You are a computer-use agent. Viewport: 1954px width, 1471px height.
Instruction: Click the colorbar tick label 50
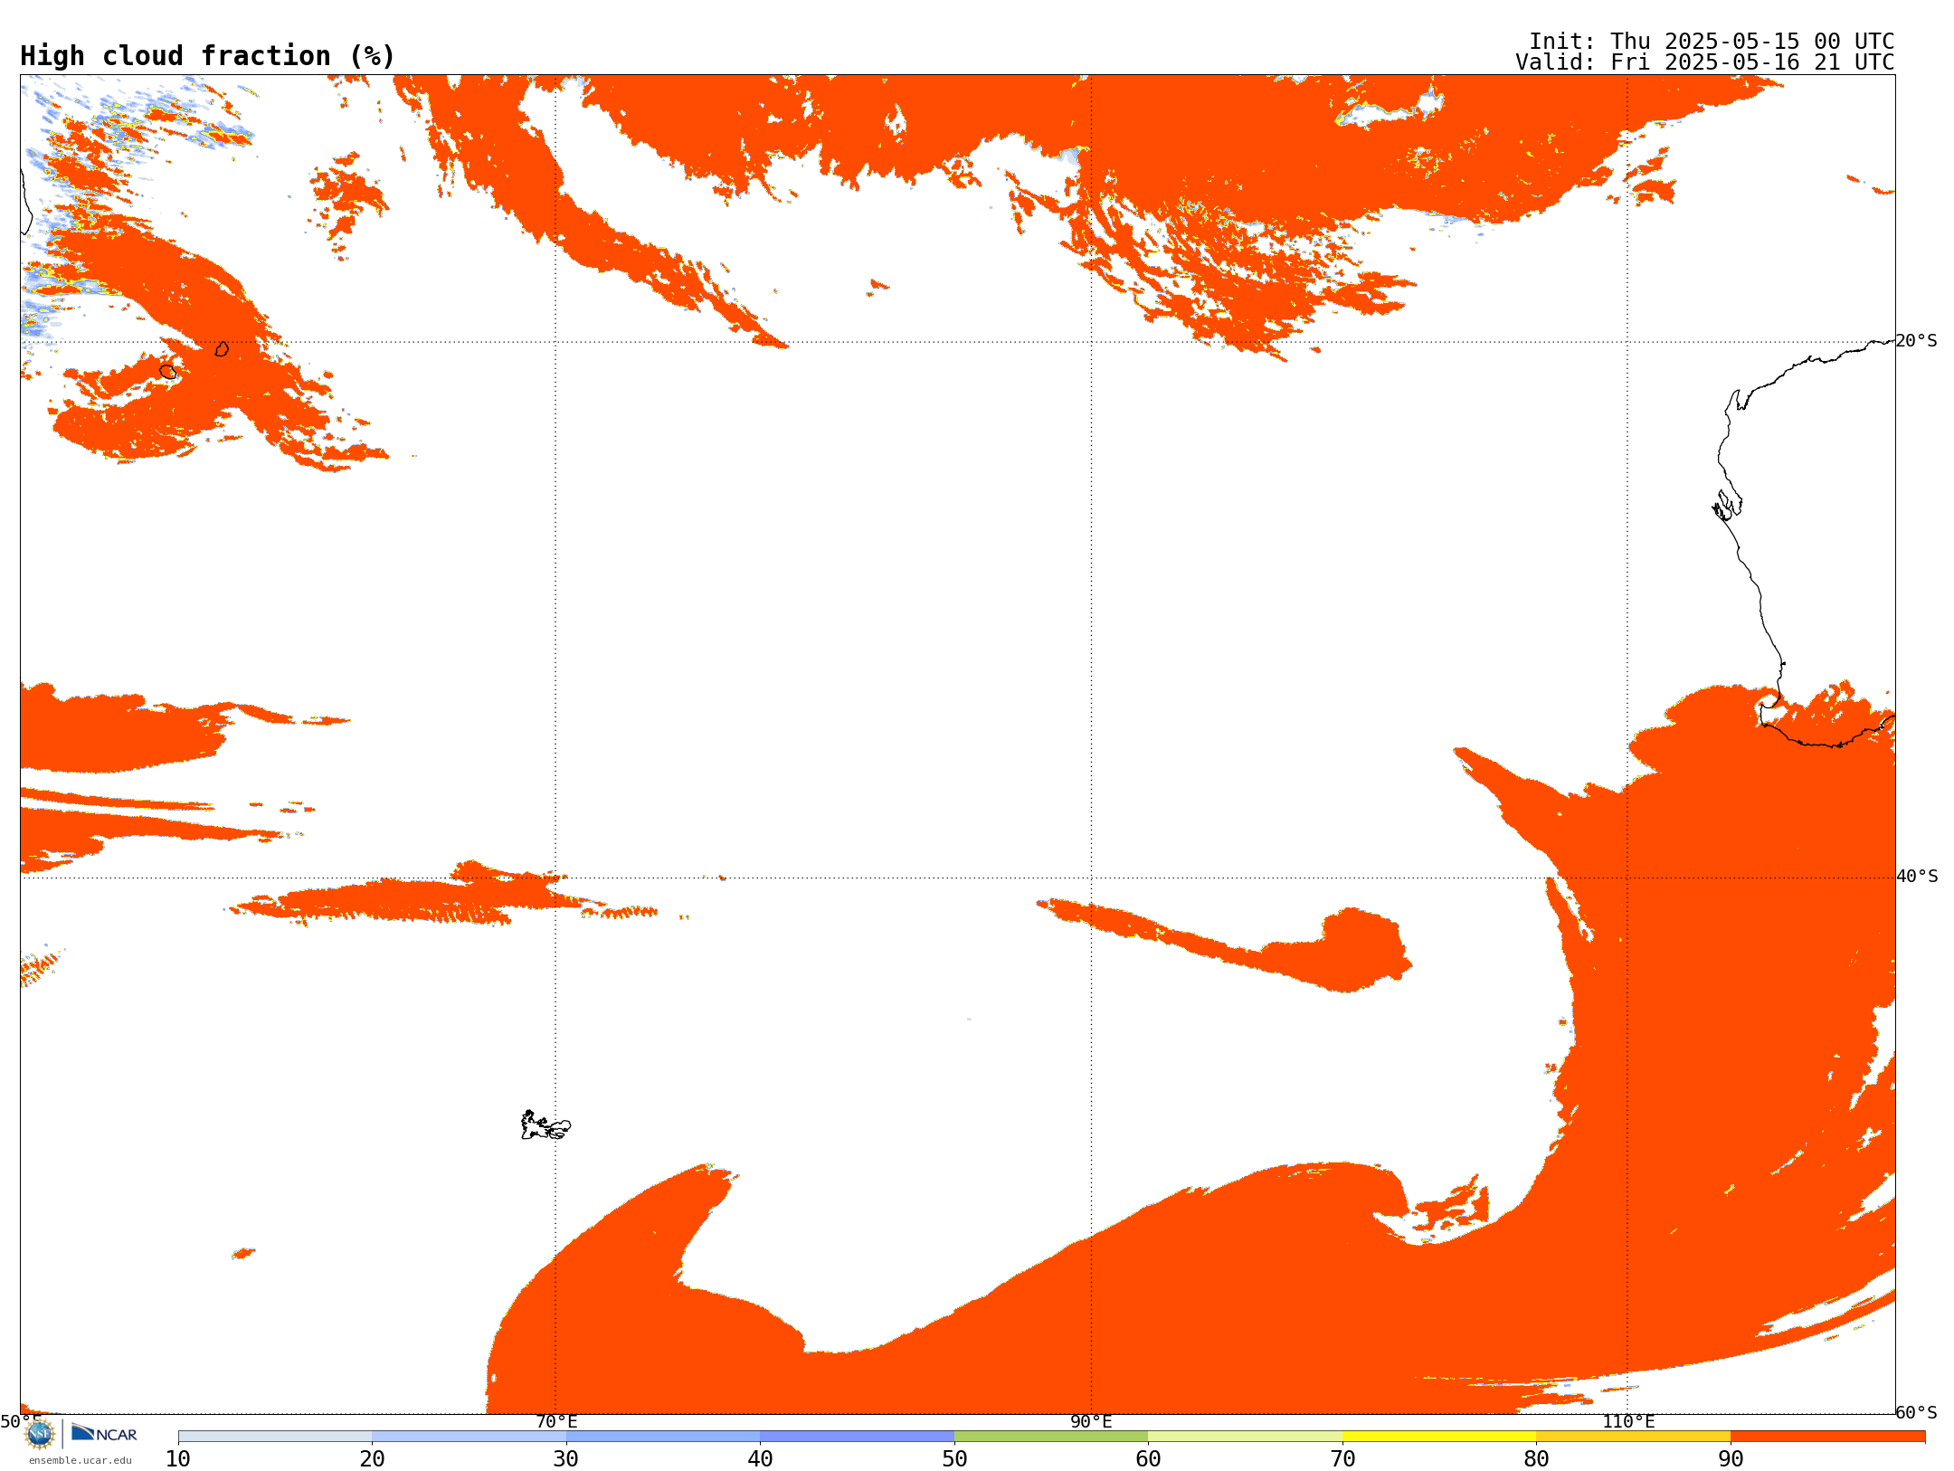954,1459
